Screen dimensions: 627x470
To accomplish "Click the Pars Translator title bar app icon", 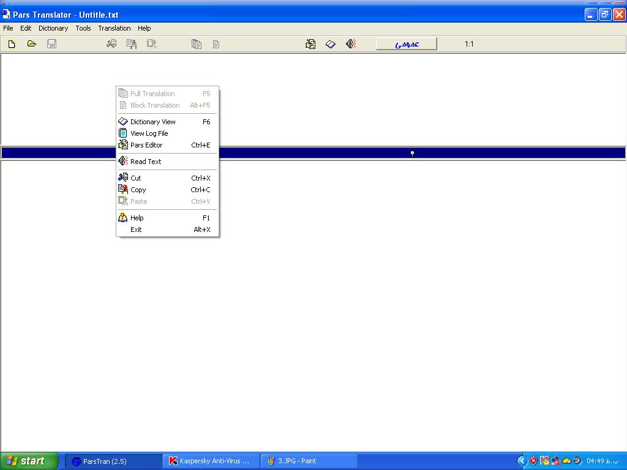I will coord(6,15).
